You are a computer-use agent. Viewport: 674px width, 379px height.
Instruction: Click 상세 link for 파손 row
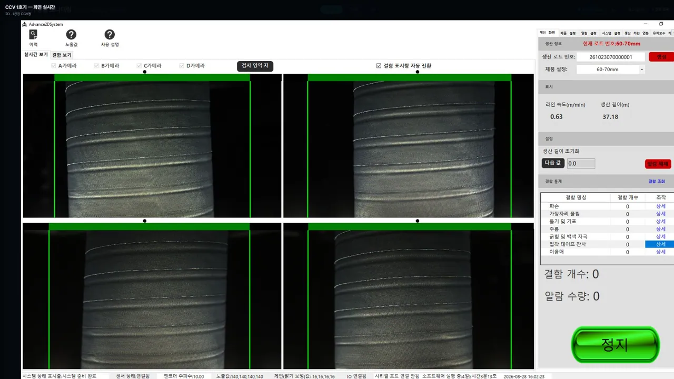[660, 206]
